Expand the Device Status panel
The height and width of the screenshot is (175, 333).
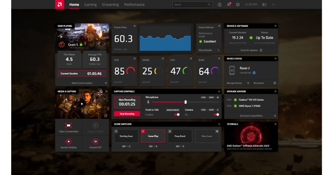275,59
